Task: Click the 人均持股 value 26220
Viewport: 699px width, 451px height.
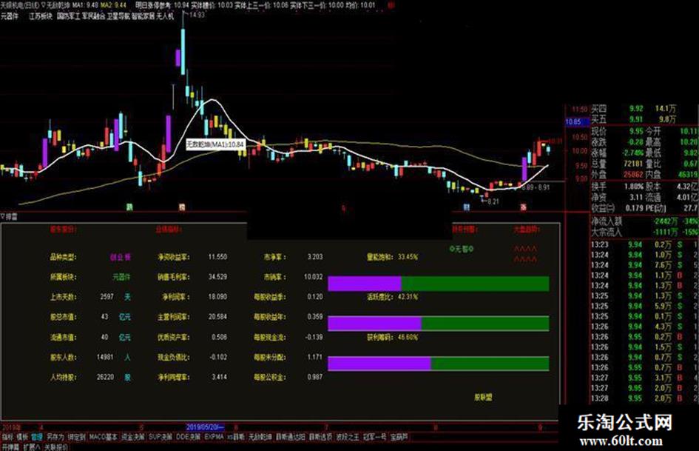Action: pos(105,378)
